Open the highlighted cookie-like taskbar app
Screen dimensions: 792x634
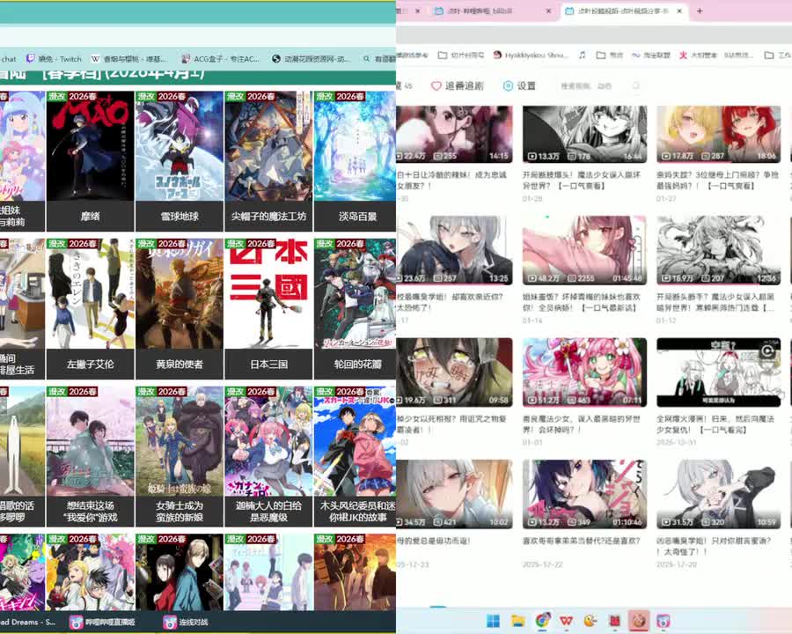[639, 620]
